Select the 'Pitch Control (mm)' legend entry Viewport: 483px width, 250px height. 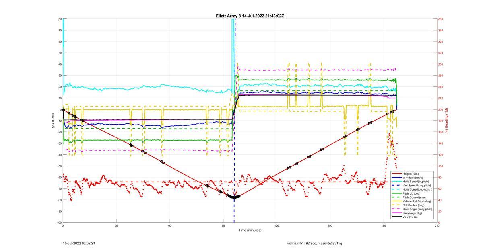tap(414, 197)
